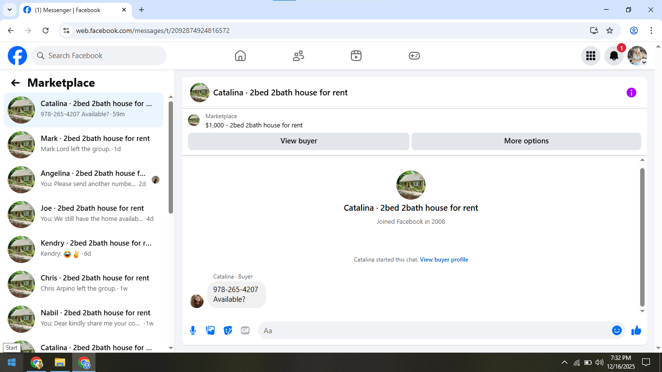Check the battery tray icon
This screenshot has height=372, width=662.
588,362
